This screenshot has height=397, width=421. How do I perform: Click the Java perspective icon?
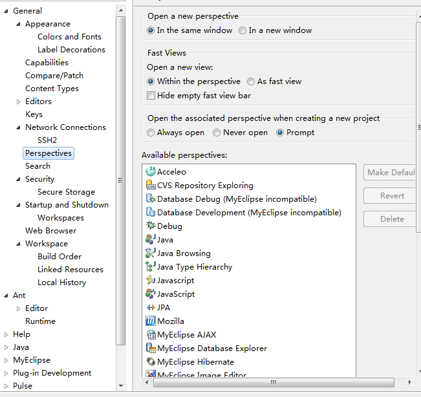[151, 239]
